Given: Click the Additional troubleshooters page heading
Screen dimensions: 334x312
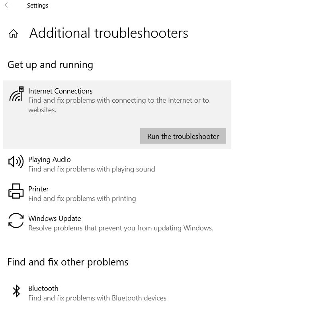Looking at the screenshot, I should pyautogui.click(x=109, y=33).
